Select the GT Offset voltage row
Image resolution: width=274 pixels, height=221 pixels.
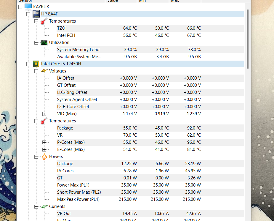tap(150, 85)
